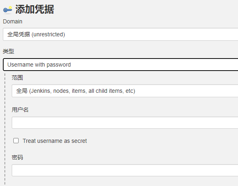Image resolution: width=238 pixels, height=186 pixels.
Task: Enable the Treat username as secret checkbox
Action: [x=16, y=141]
